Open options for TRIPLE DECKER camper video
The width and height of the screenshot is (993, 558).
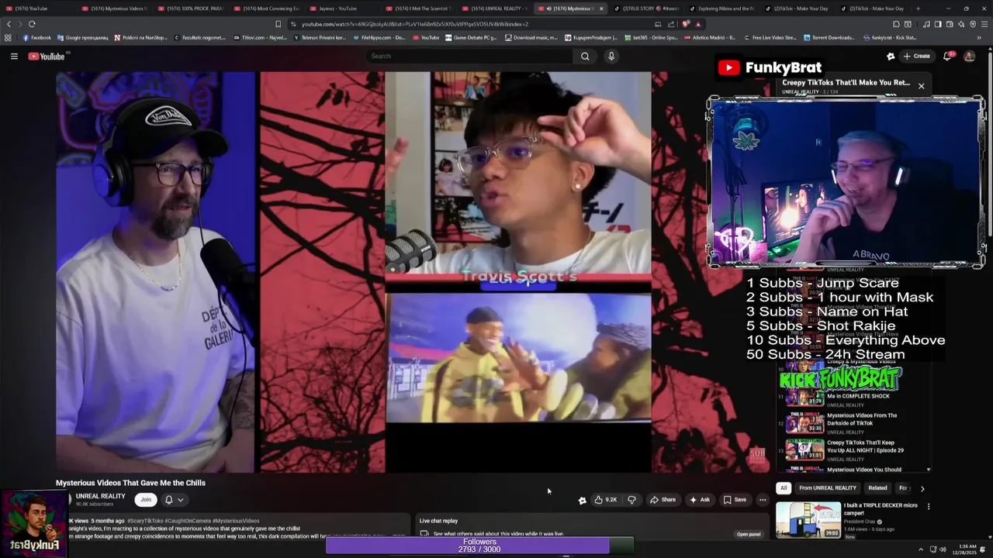click(929, 507)
